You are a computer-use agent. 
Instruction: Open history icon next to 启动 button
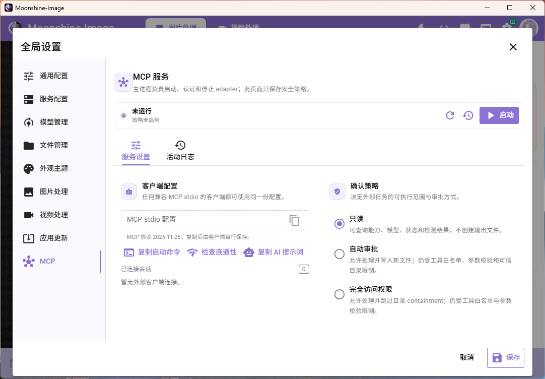468,115
